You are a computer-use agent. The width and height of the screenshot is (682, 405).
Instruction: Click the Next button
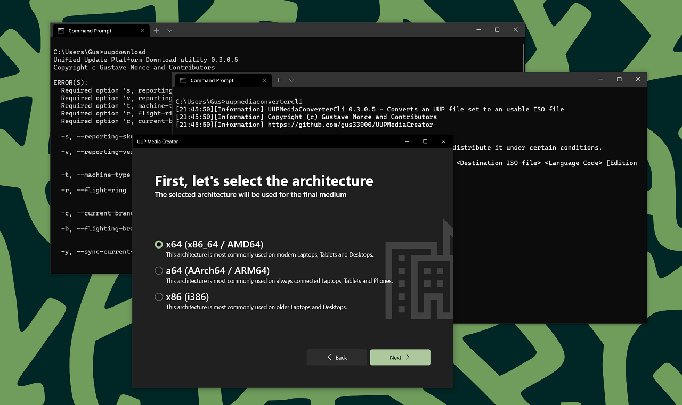coord(400,357)
